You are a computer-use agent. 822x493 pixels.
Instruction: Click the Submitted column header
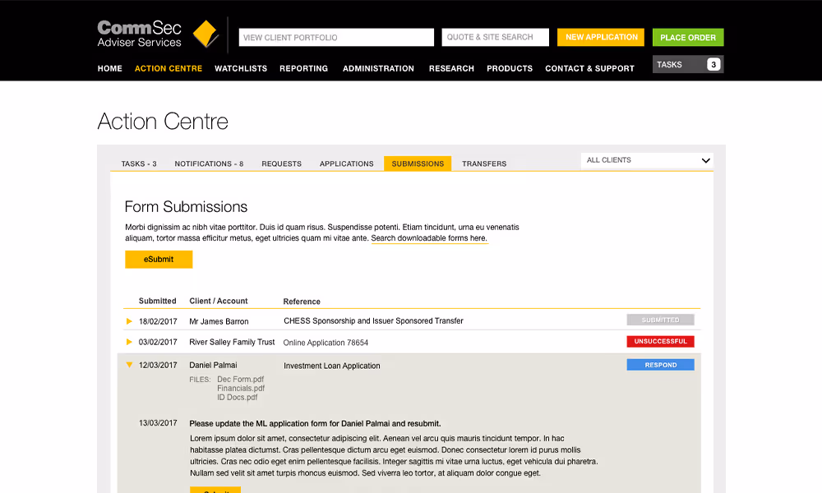157,302
